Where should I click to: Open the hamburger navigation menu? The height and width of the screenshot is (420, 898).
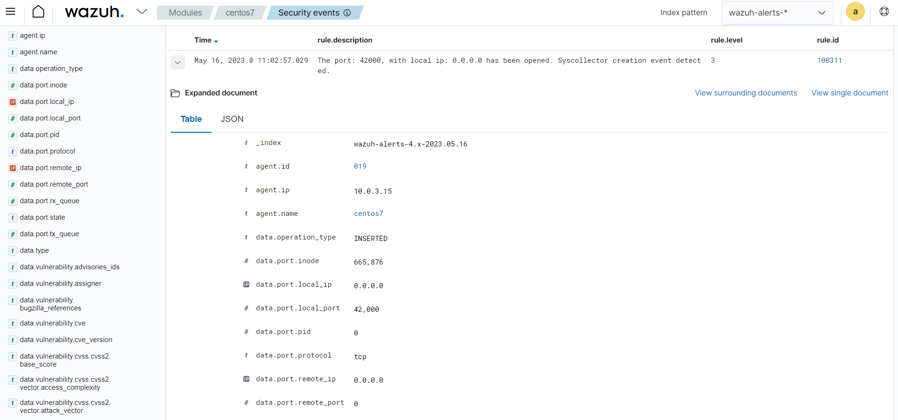click(10, 12)
